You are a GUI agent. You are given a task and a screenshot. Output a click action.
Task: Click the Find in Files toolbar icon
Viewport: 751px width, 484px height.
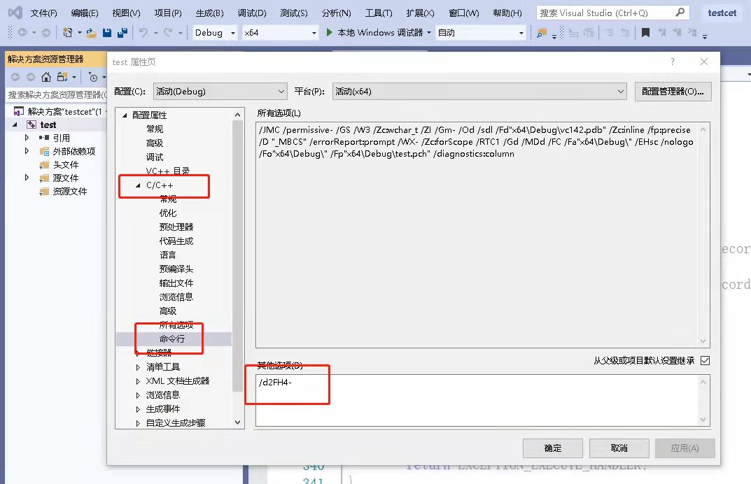click(541, 33)
